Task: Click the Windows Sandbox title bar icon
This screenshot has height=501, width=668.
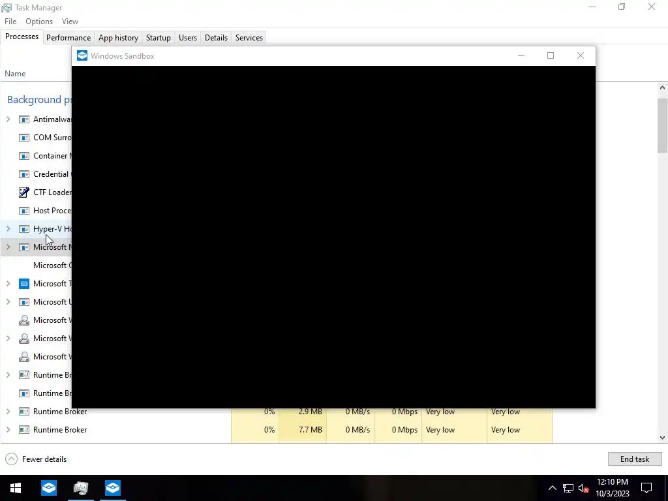Action: click(82, 56)
